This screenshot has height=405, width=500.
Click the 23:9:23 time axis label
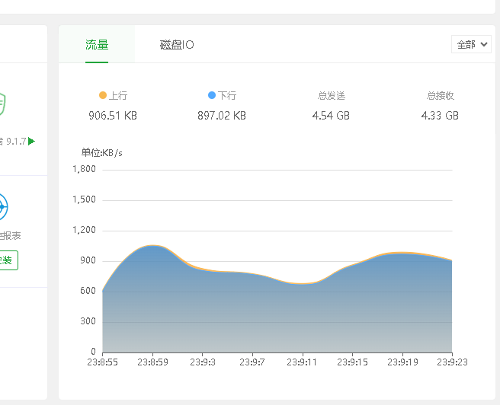point(452,362)
